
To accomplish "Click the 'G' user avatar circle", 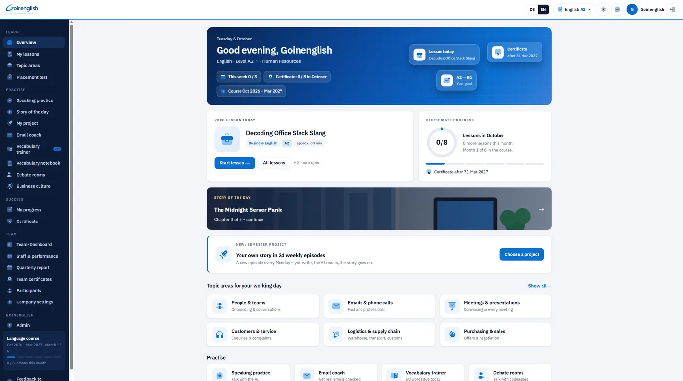I will pos(632,9).
